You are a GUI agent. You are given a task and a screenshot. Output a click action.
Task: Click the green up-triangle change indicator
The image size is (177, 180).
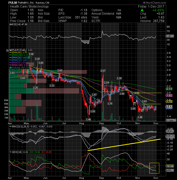[x=142, y=10]
